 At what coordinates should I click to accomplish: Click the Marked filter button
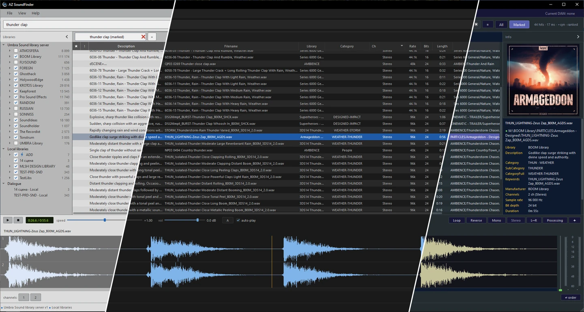pos(519,25)
